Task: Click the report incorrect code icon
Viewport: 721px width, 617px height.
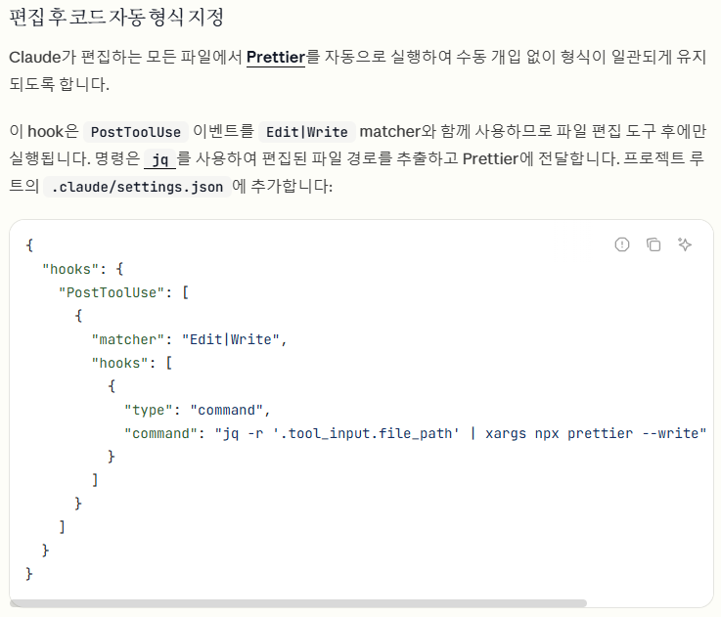Action: click(x=622, y=245)
